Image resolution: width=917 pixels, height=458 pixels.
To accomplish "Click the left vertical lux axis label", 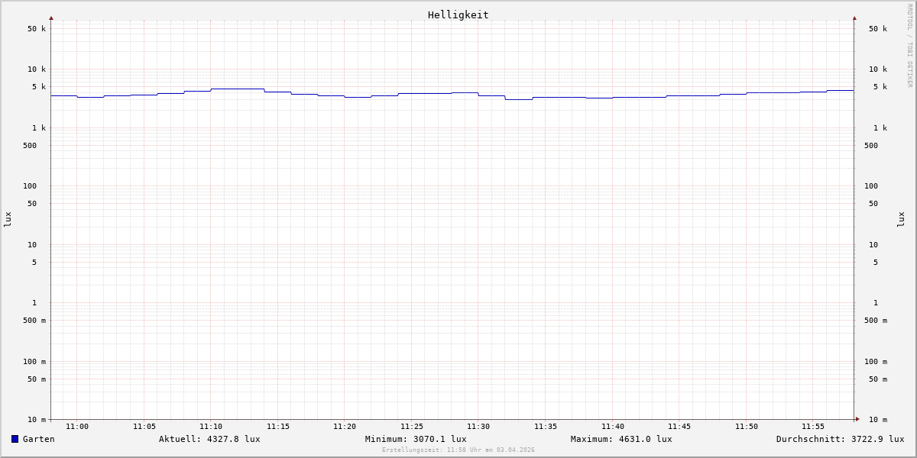I will [x=8, y=219].
